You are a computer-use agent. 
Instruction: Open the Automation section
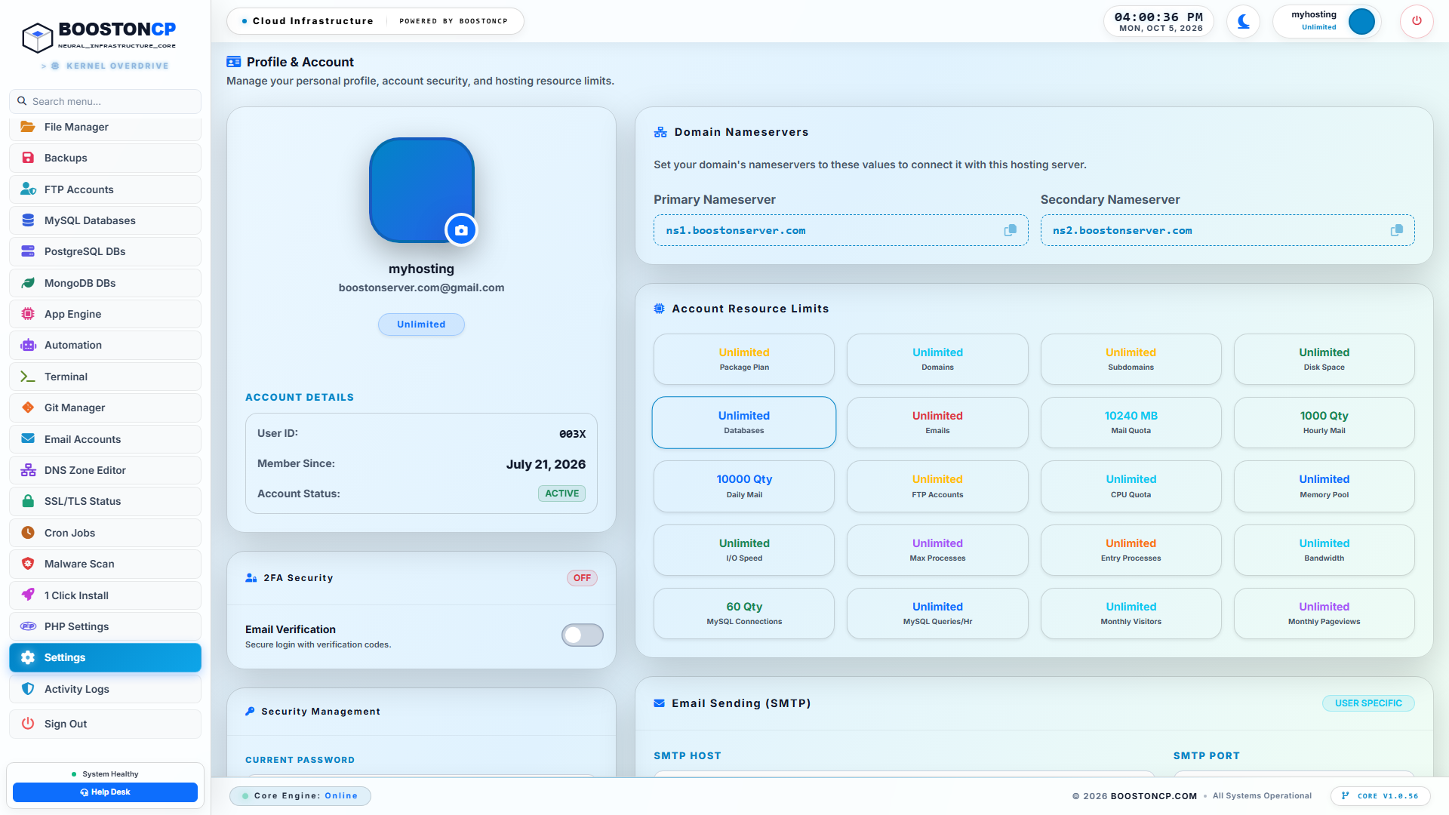(x=105, y=345)
